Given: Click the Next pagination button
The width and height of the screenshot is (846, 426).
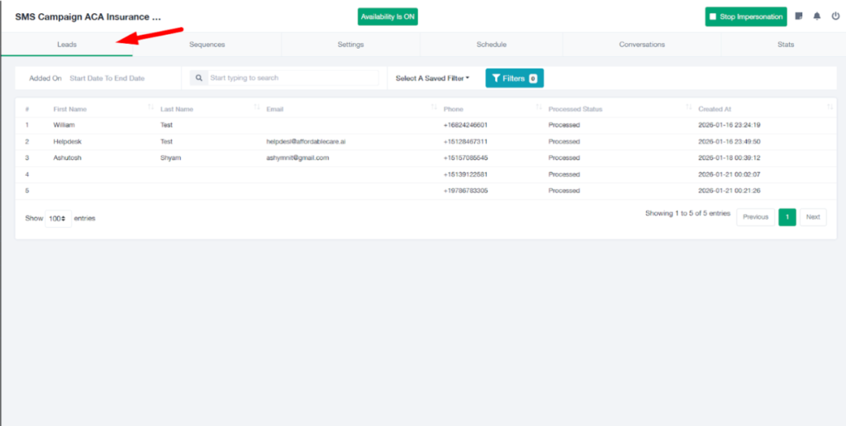Looking at the screenshot, I should coord(813,217).
